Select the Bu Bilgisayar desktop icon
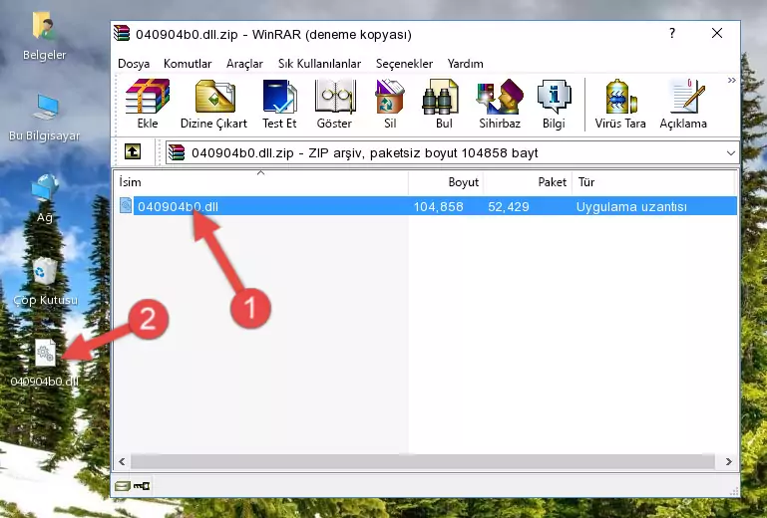The width and height of the screenshot is (767, 518). (x=44, y=118)
